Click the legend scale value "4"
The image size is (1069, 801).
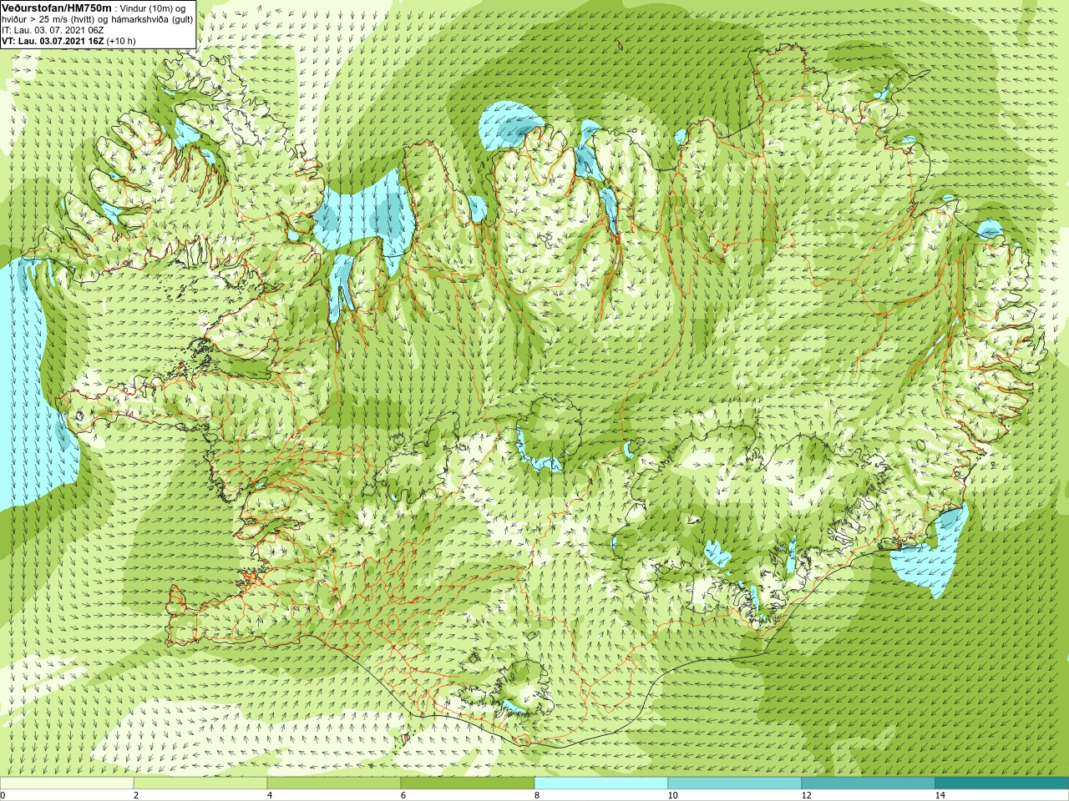[x=270, y=795]
